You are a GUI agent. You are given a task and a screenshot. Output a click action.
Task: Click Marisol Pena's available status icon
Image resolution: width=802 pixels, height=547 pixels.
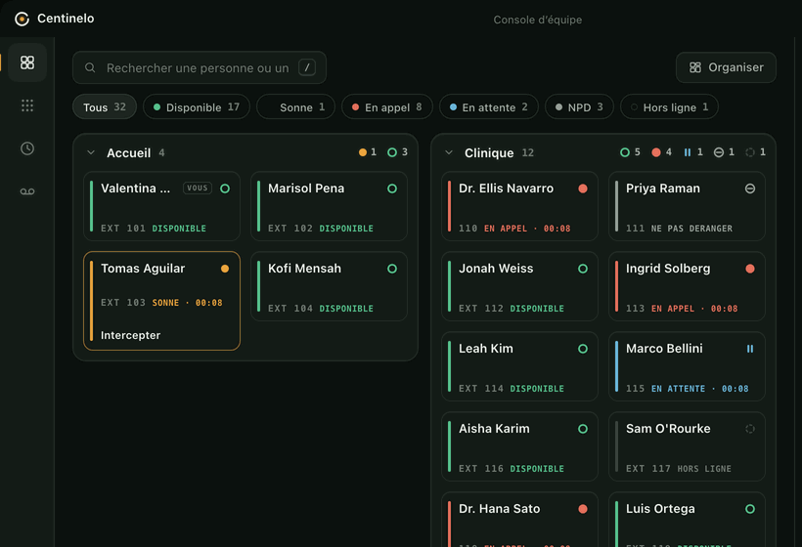tap(392, 189)
